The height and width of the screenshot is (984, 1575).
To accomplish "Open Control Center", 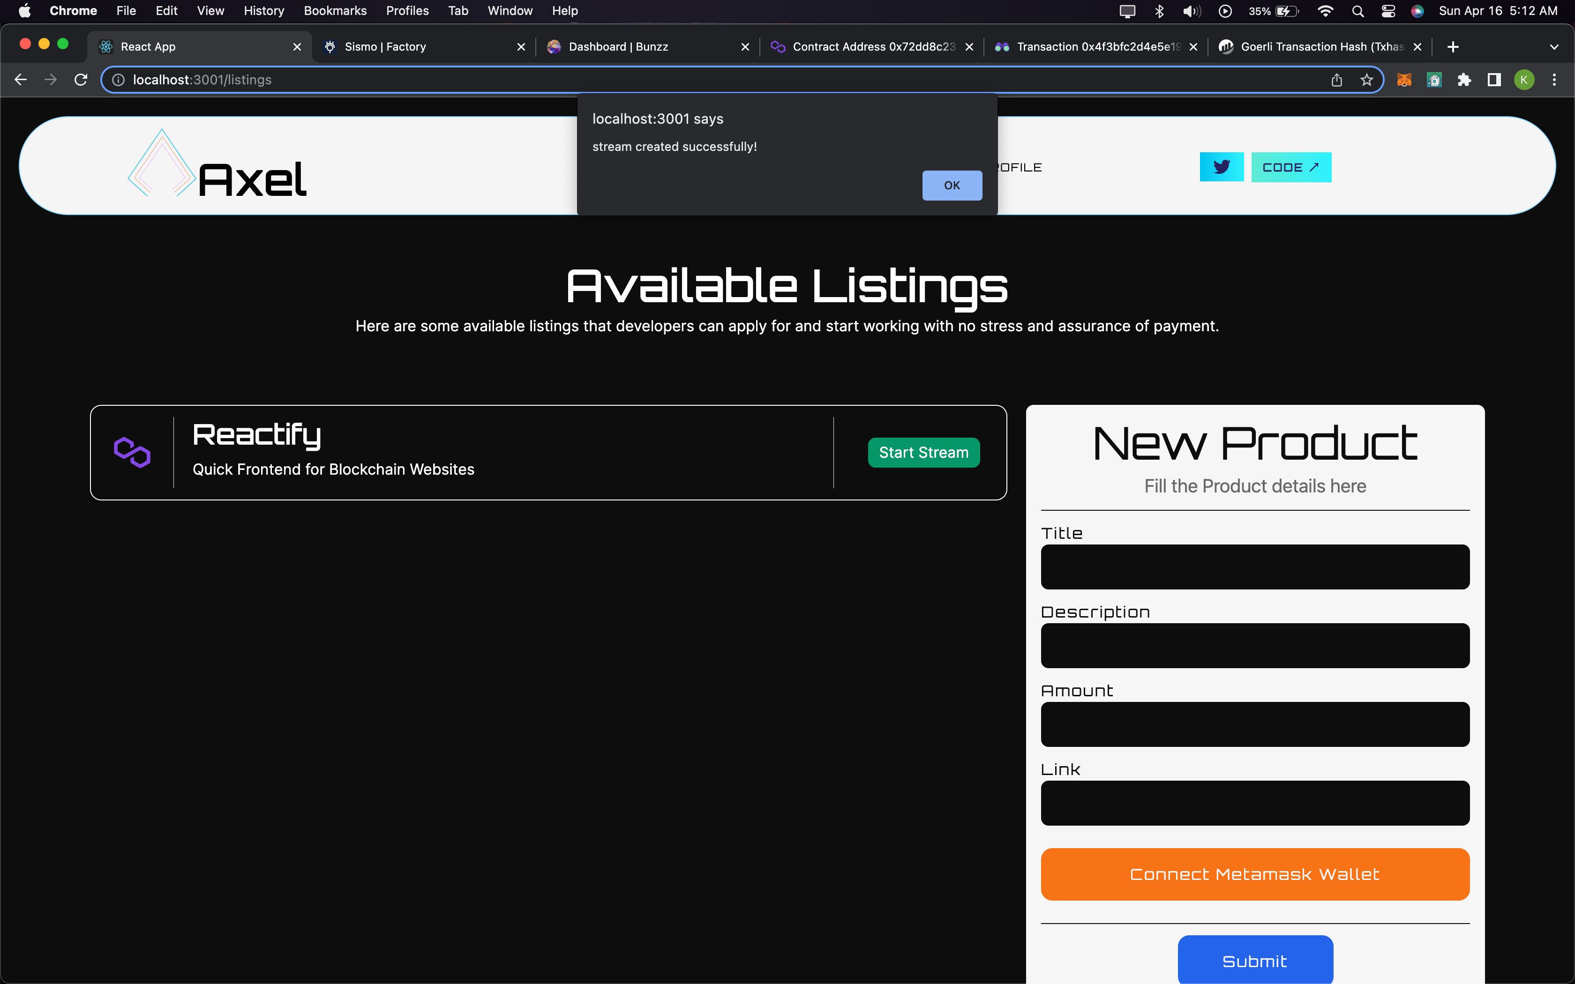I will 1388,10.
